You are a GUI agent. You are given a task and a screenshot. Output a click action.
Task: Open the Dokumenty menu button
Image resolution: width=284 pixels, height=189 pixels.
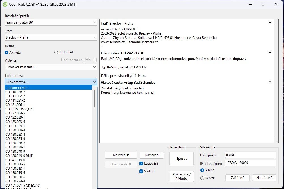click(121, 164)
